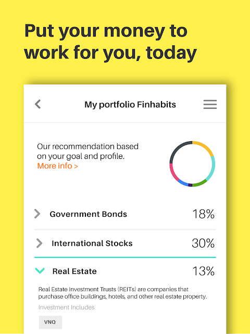Select the Real Estate label
The width and height of the screenshot is (250, 334).
tap(74, 271)
